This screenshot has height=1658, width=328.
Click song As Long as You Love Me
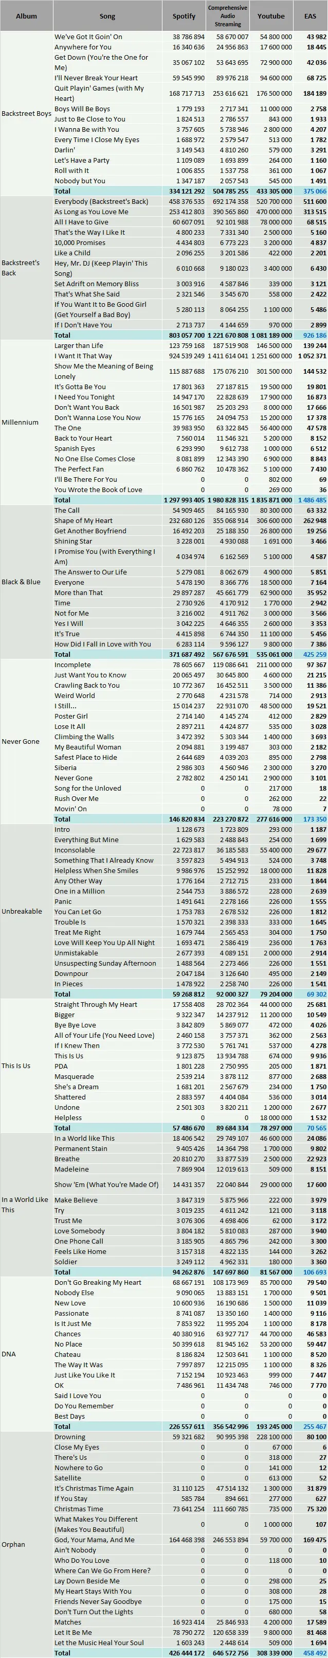pyautogui.click(x=92, y=212)
